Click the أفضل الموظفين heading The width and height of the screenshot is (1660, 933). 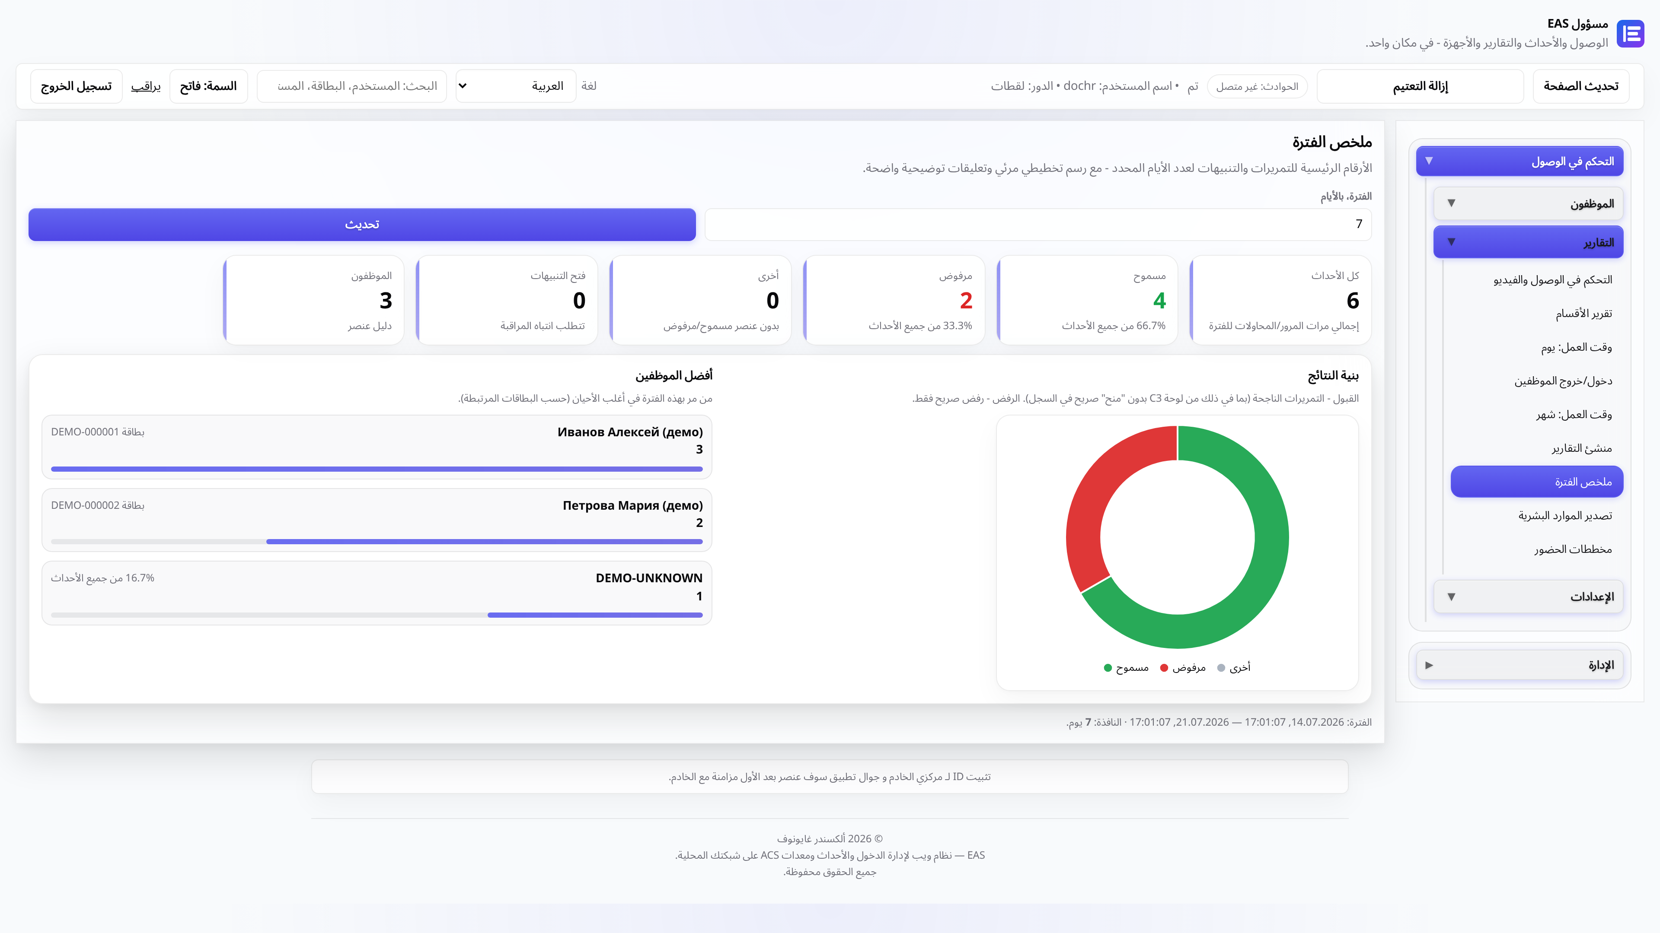click(674, 375)
